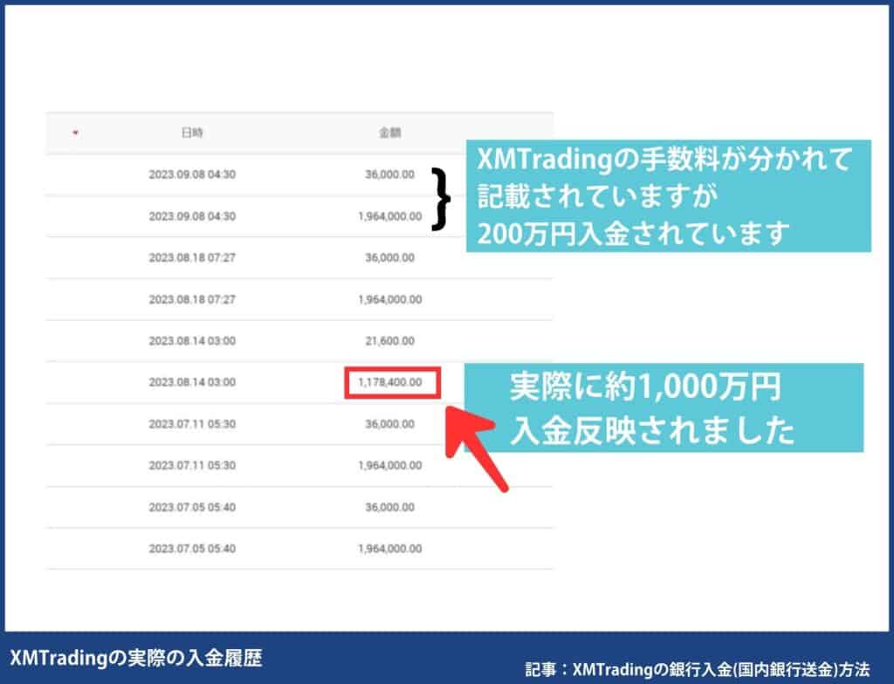Viewport: 894px width, 684px height.
Task: Click the 36,000.00 amount dated 2023.08.18
Action: (x=390, y=257)
